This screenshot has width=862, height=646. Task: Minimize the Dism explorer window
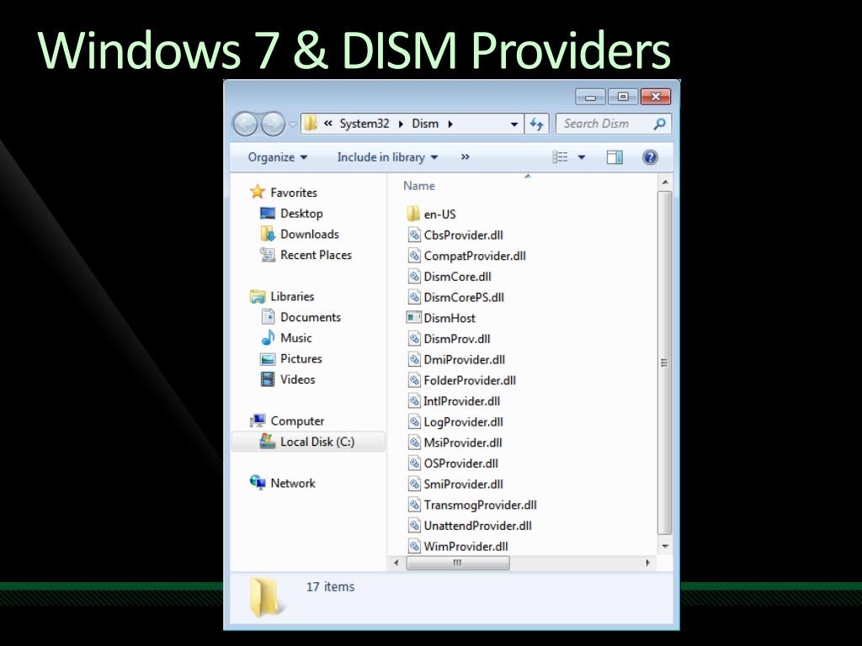coord(590,98)
